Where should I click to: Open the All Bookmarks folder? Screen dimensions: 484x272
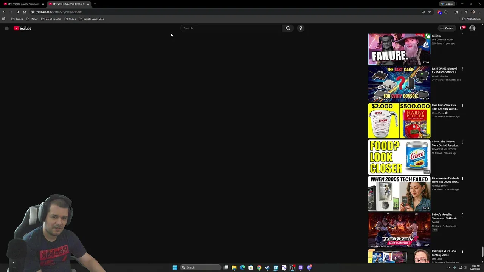(x=472, y=19)
